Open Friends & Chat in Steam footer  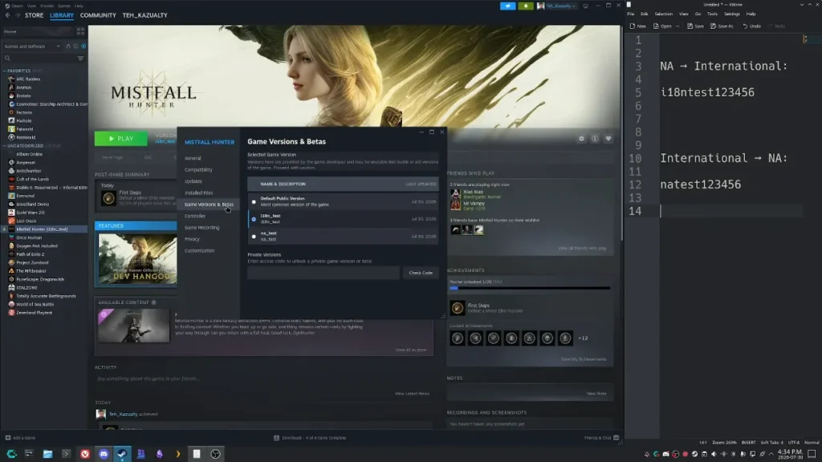point(601,438)
